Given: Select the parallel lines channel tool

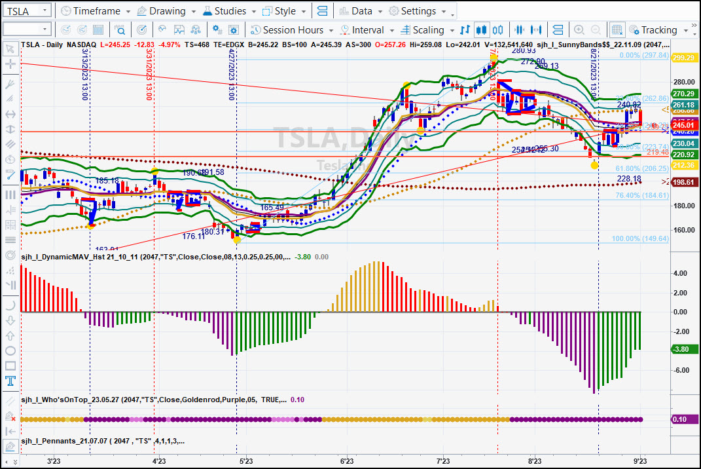Looking at the screenshot, I should pyautogui.click(x=10, y=144).
